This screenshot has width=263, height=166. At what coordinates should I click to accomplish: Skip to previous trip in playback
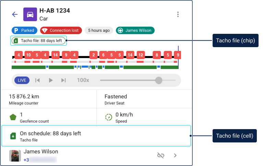(x=37, y=80)
